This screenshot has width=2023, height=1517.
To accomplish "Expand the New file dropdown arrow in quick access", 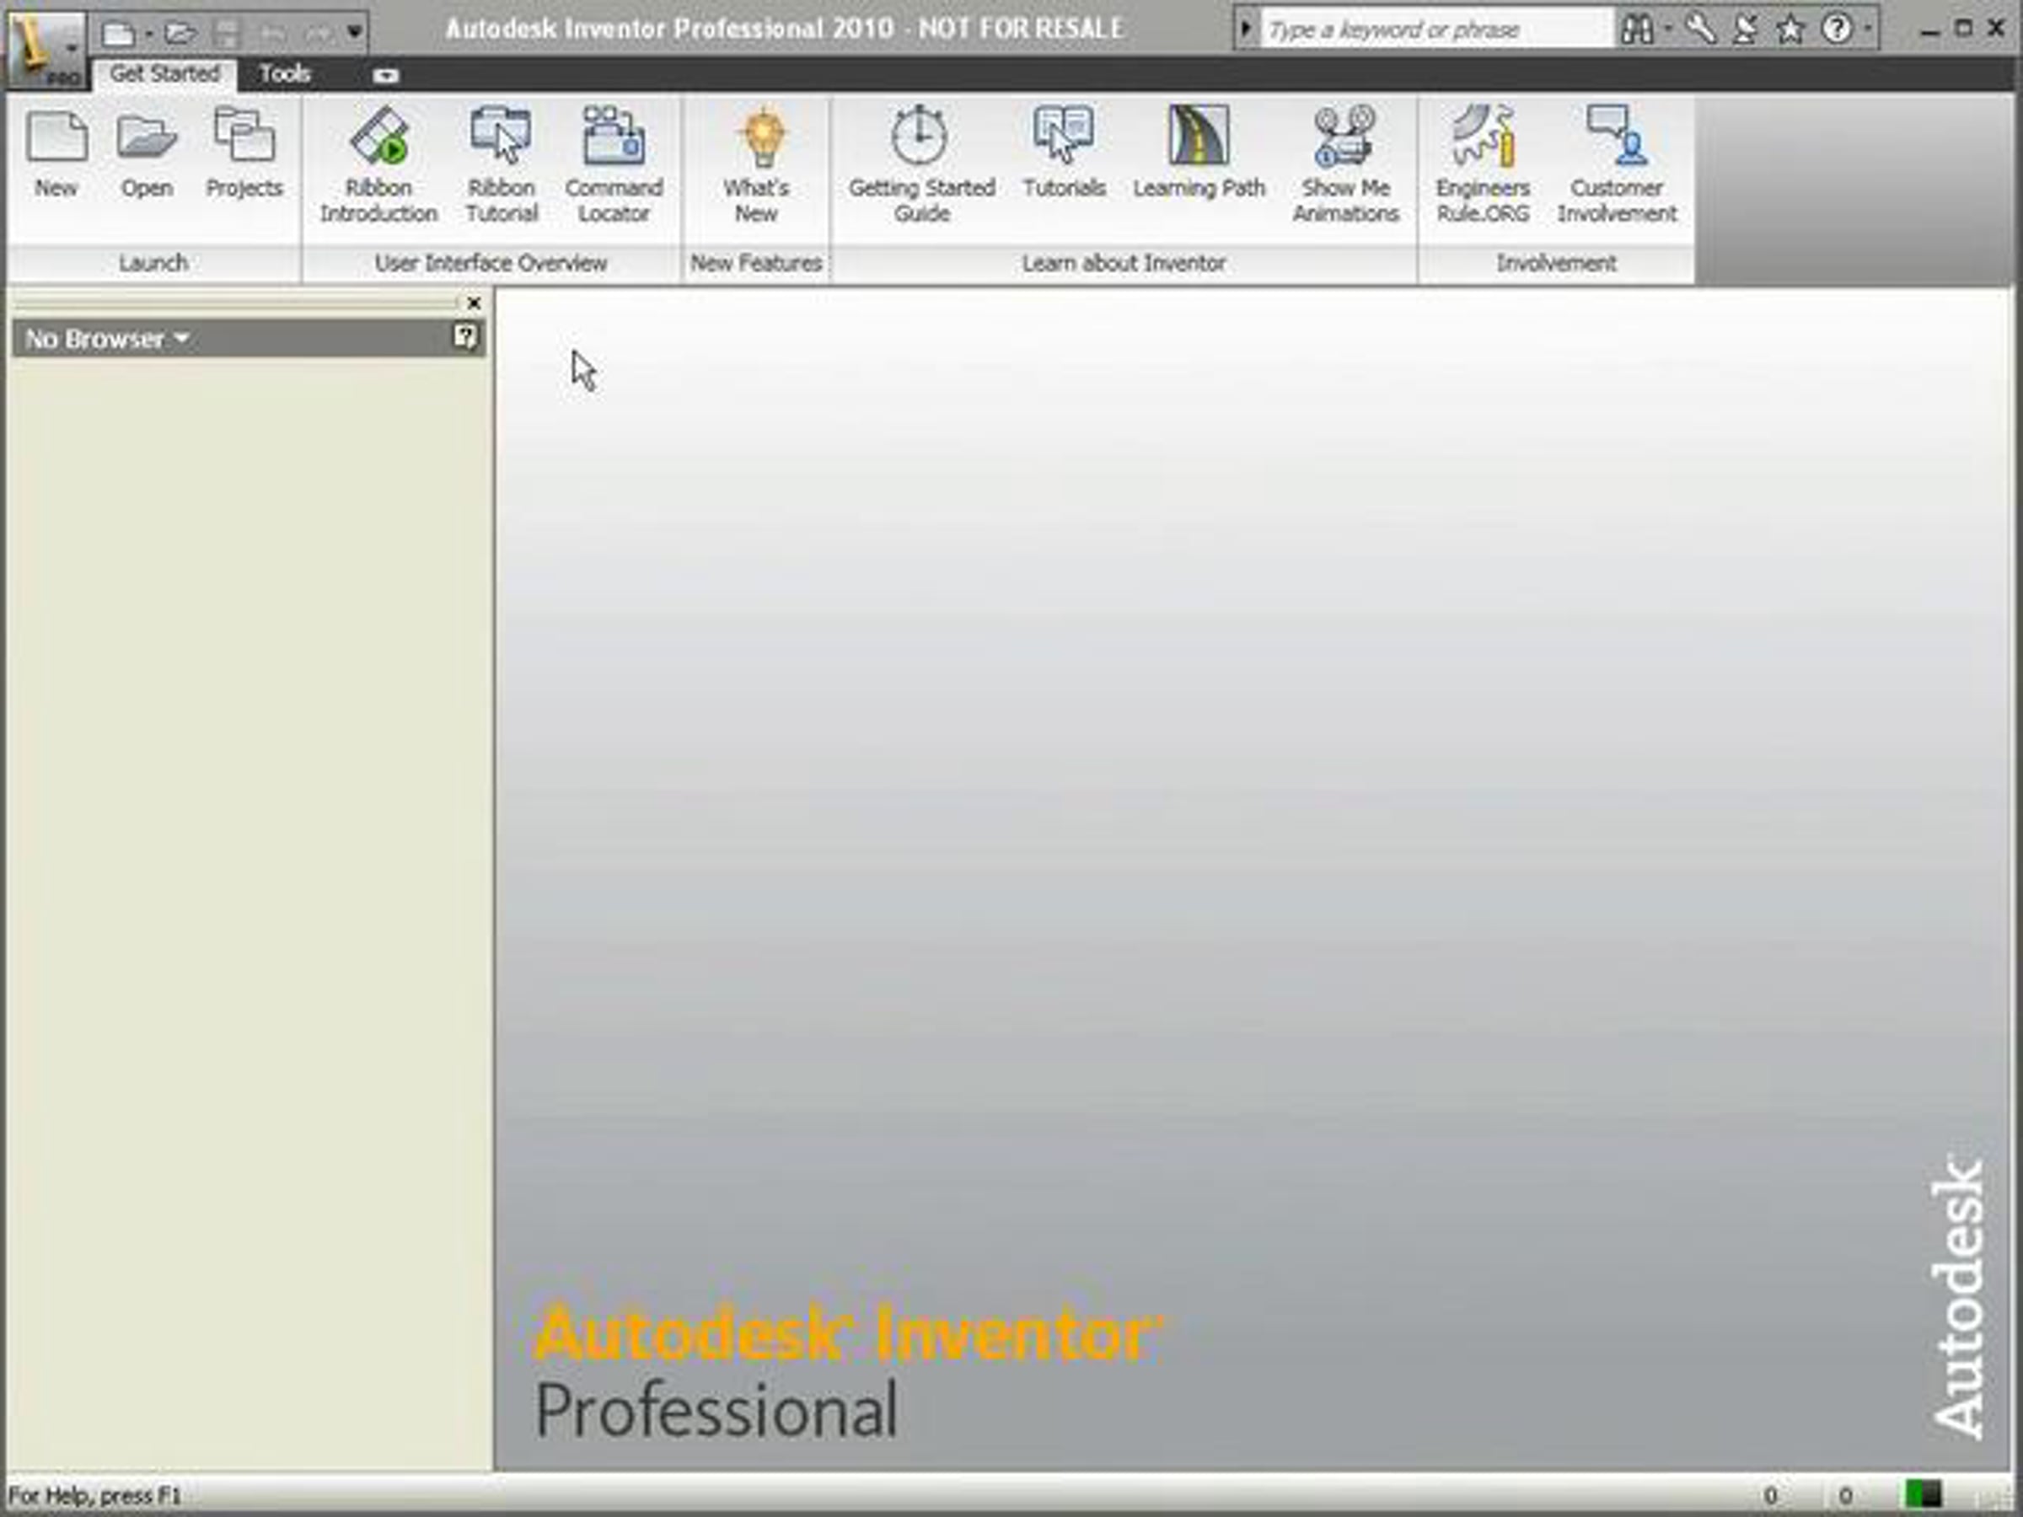I will [x=148, y=35].
